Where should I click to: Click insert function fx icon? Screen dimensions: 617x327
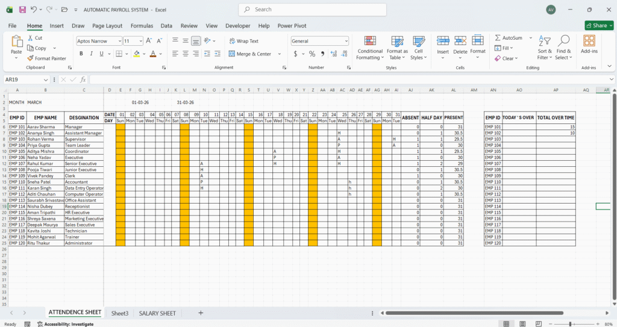[x=83, y=79]
